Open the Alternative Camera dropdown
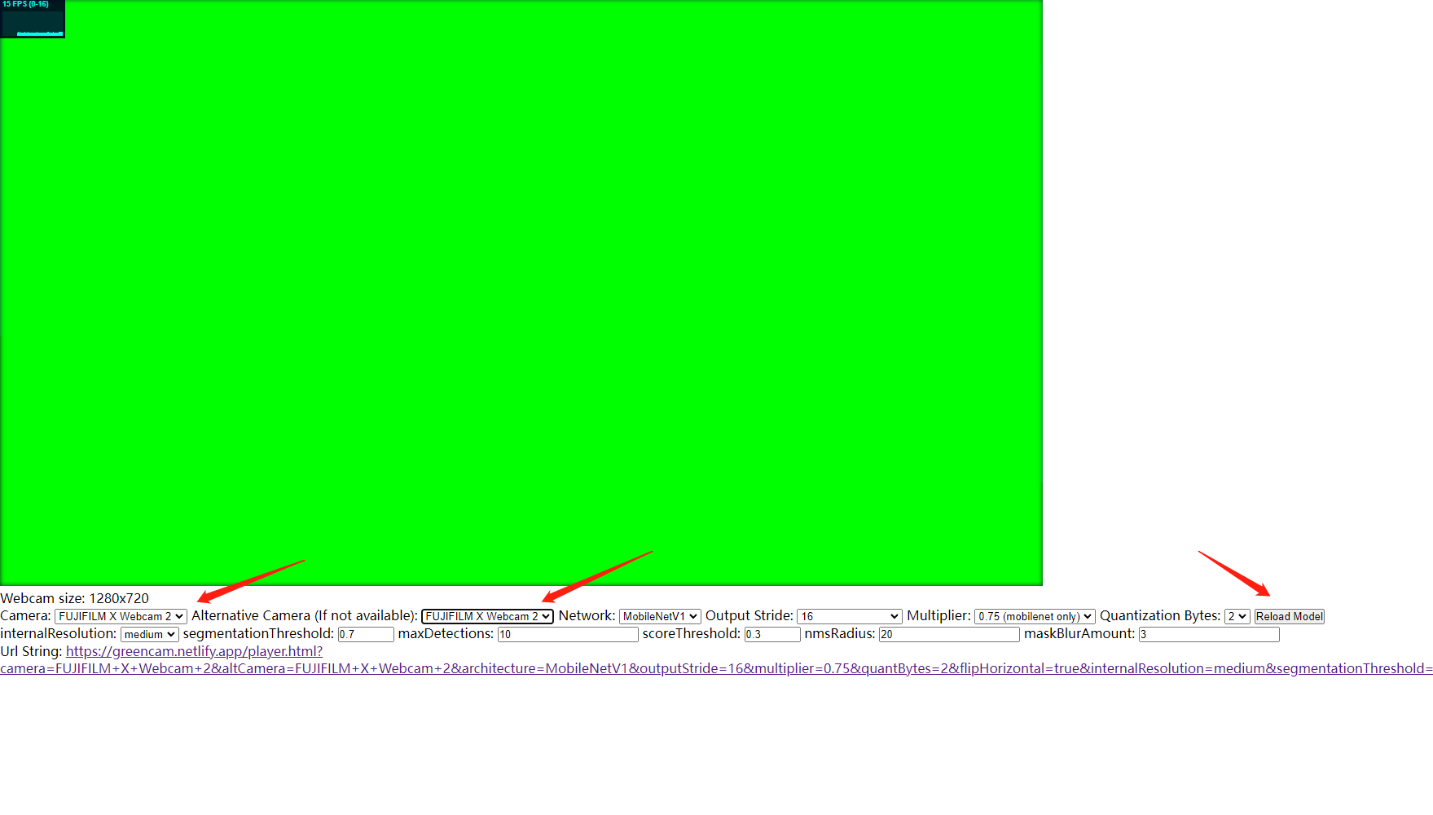The image size is (1433, 815). pos(487,616)
